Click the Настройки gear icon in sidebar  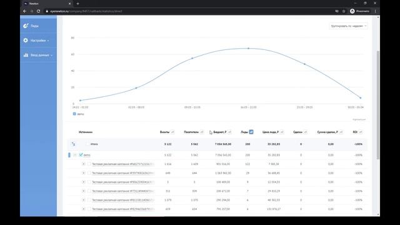point(26,40)
